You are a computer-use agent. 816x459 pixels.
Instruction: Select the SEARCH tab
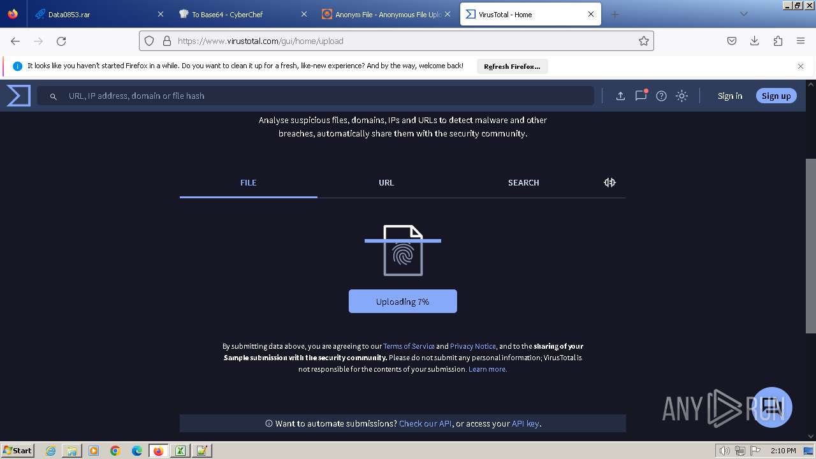pos(523,183)
